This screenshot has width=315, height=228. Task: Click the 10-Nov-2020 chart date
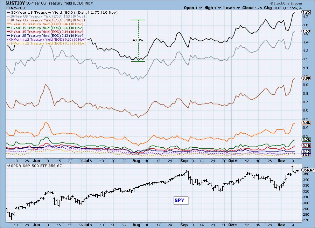pos(16,8)
